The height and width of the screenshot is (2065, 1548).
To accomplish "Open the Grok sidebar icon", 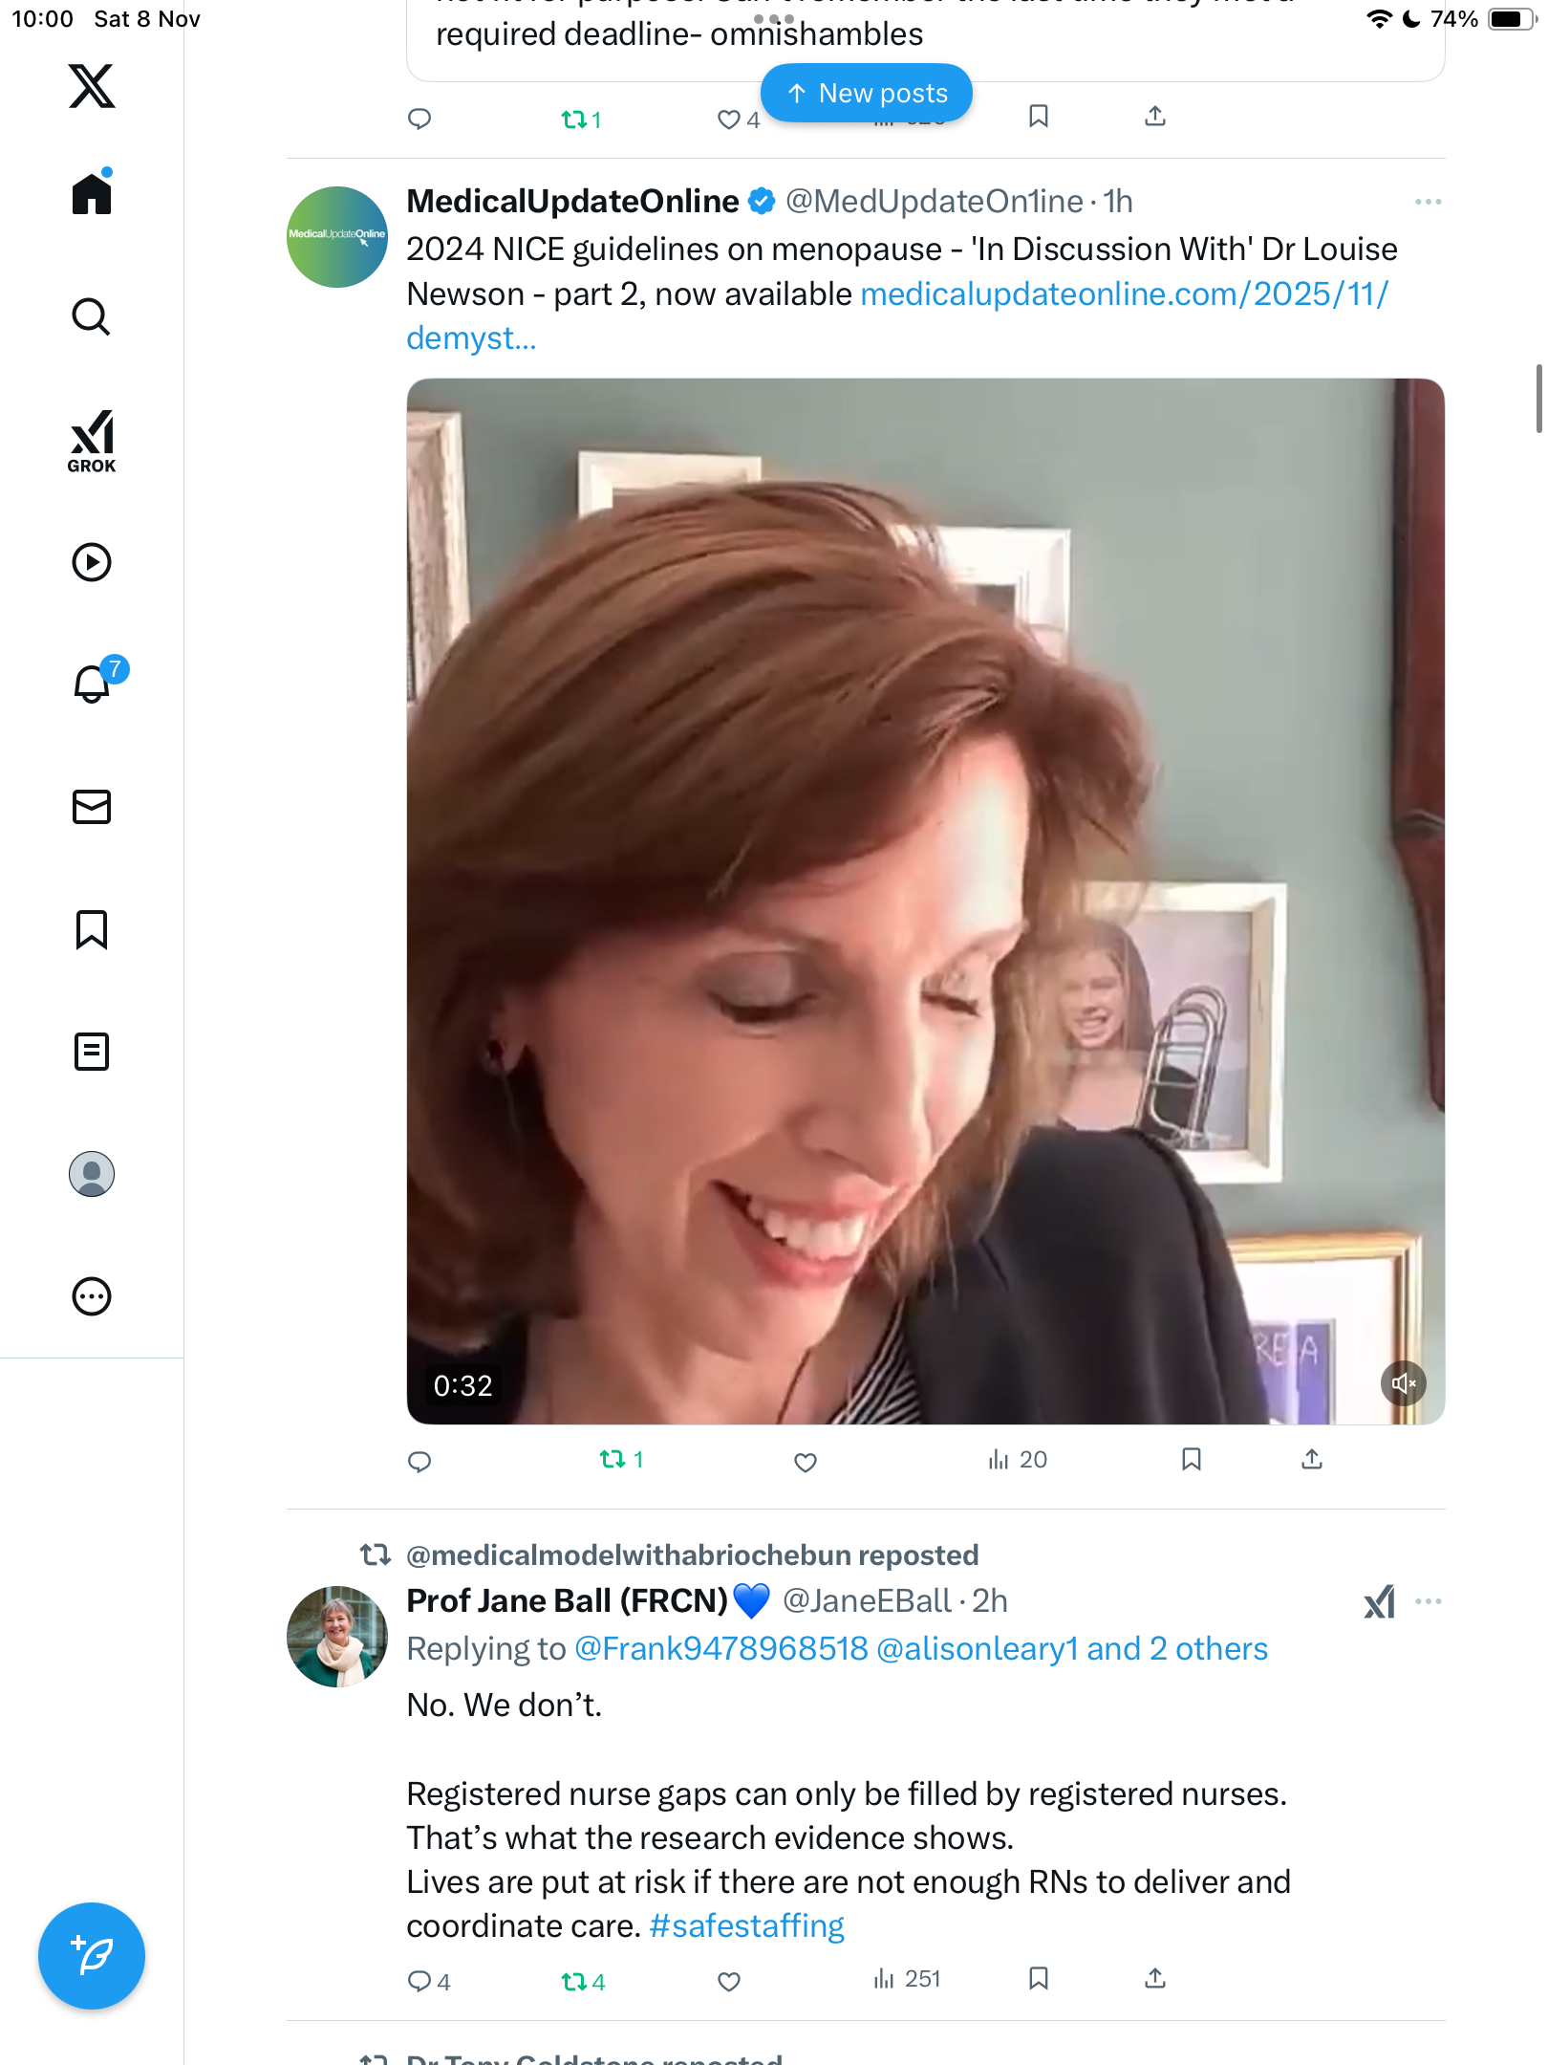I will [92, 442].
